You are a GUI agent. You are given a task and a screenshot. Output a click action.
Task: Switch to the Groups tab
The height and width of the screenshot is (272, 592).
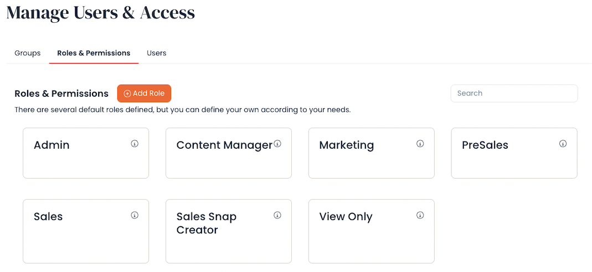pos(28,53)
